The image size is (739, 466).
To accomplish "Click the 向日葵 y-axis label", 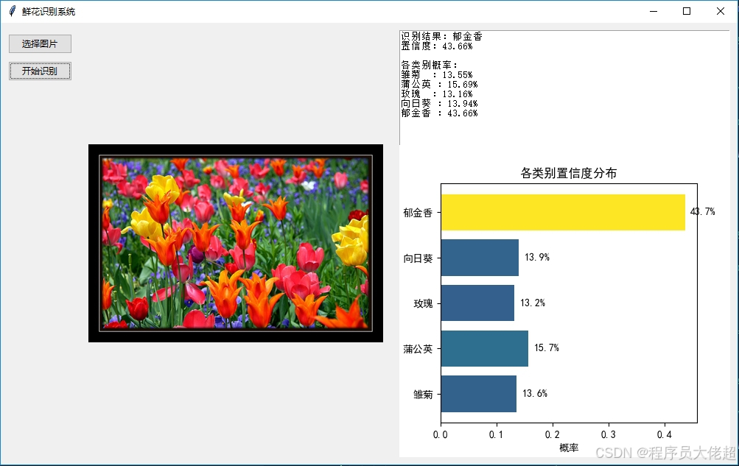I will 418,258.
